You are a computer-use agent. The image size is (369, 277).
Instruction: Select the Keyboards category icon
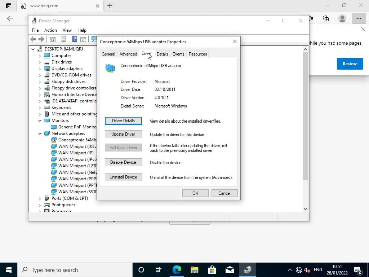coord(47,107)
